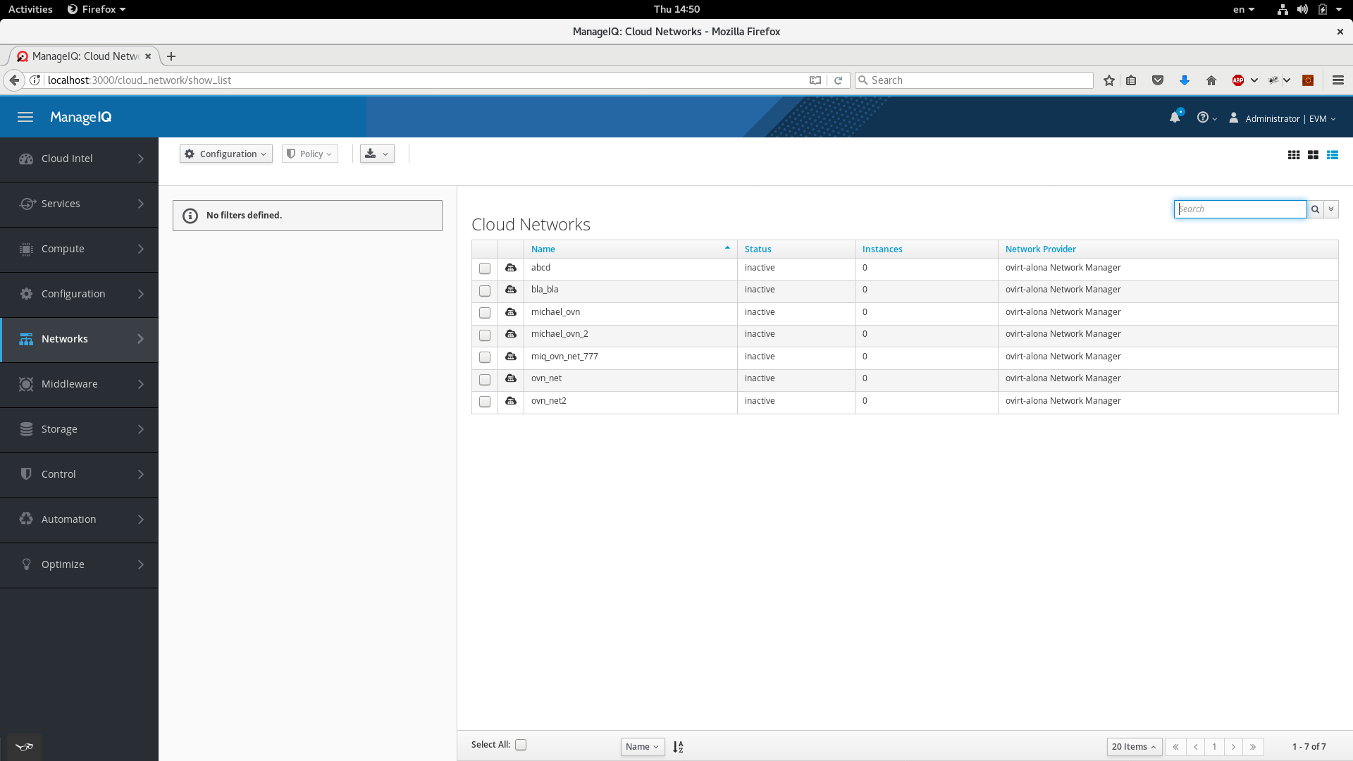
Task: Click the bell notification icon
Action: tap(1175, 116)
